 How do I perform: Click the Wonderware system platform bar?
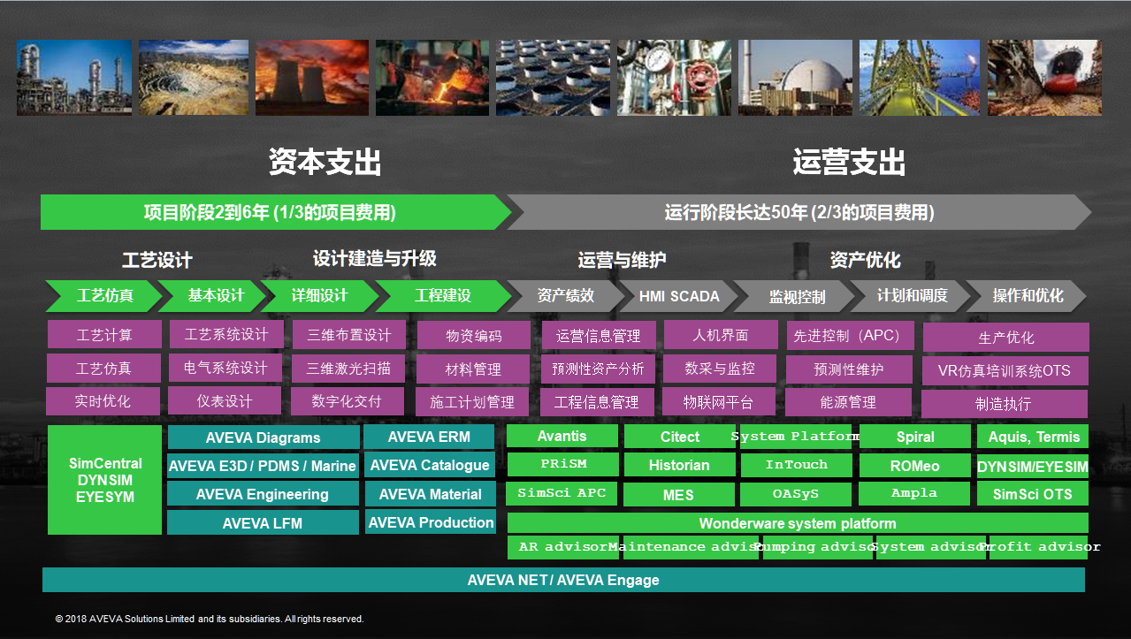click(797, 523)
